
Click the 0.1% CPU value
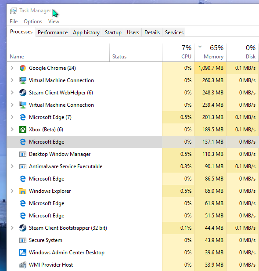186,228
